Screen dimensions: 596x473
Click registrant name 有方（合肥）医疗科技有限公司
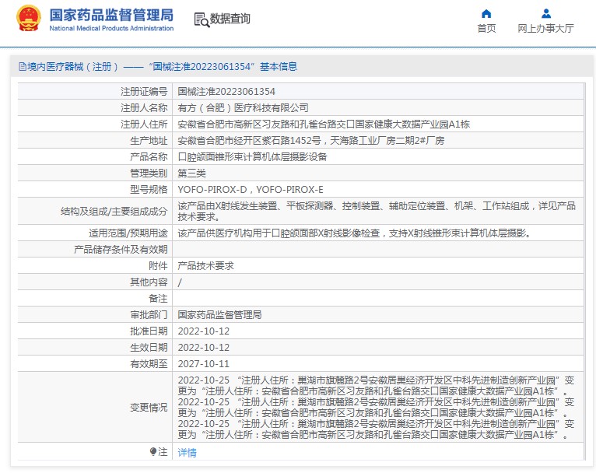[243, 107]
